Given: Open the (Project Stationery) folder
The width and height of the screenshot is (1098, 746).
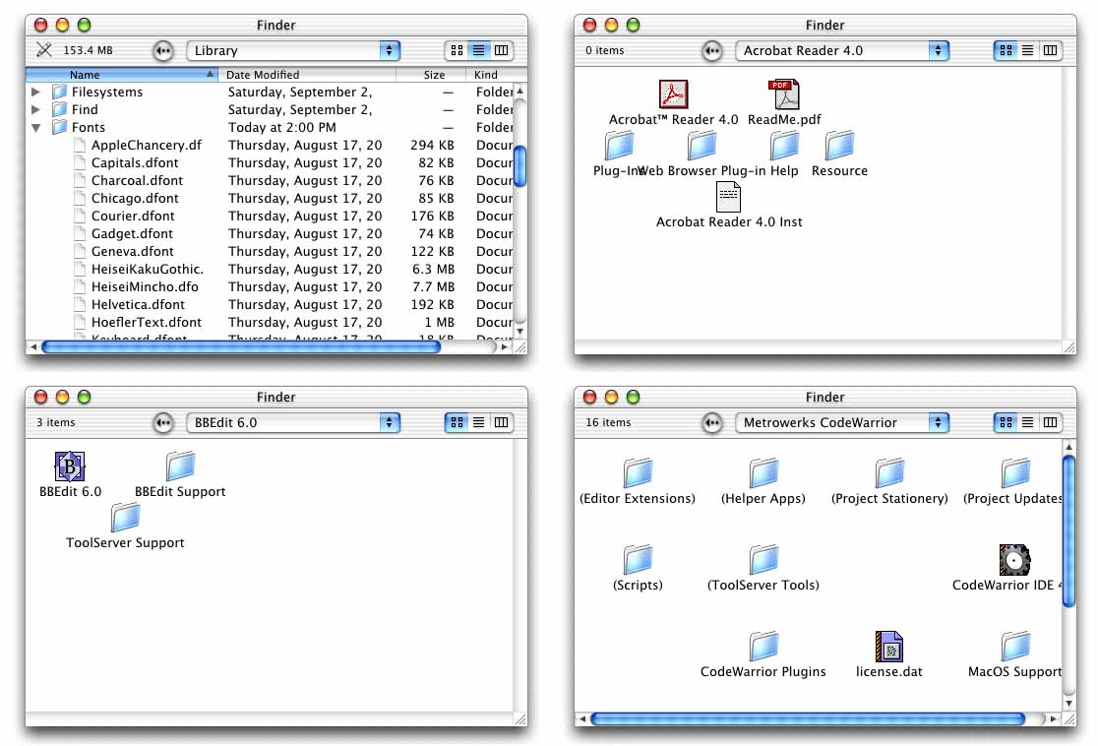Looking at the screenshot, I should (x=889, y=472).
